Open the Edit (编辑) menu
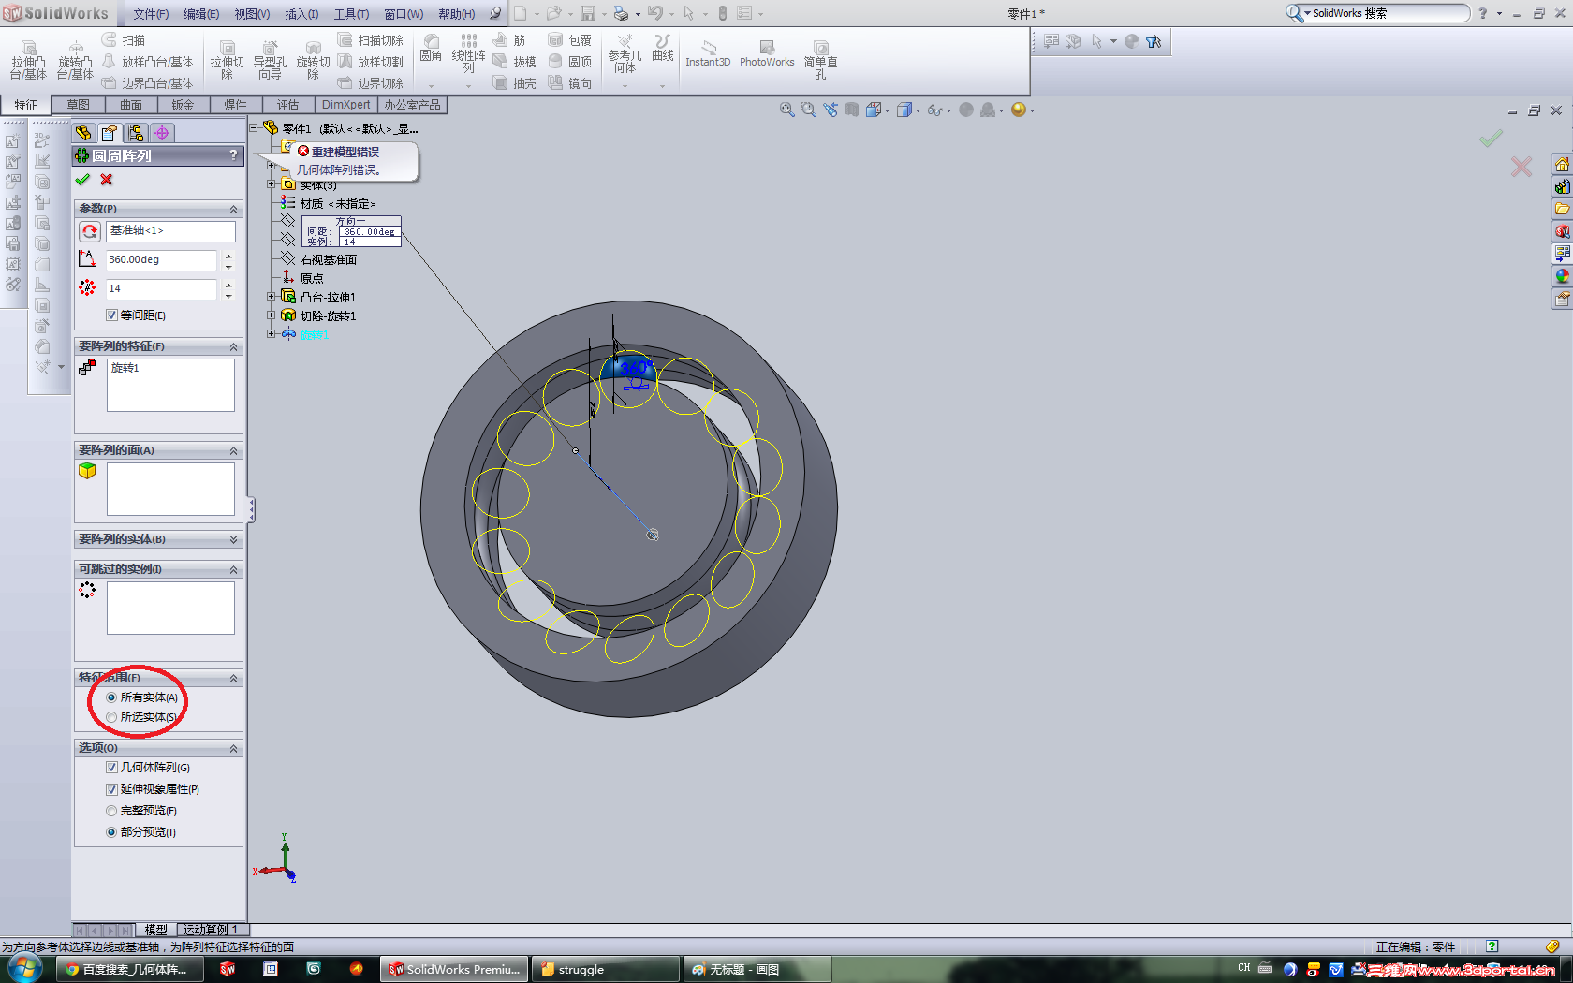The height and width of the screenshot is (983, 1573). point(201,14)
